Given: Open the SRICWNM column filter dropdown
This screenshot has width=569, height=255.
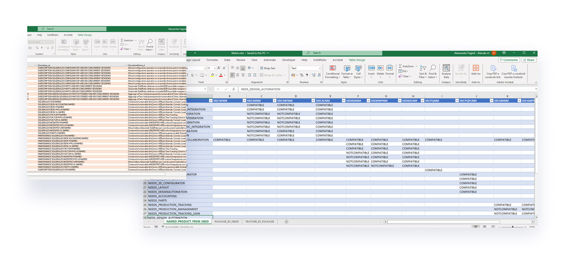Looking at the screenshot, I should pyautogui.click(x=244, y=101).
